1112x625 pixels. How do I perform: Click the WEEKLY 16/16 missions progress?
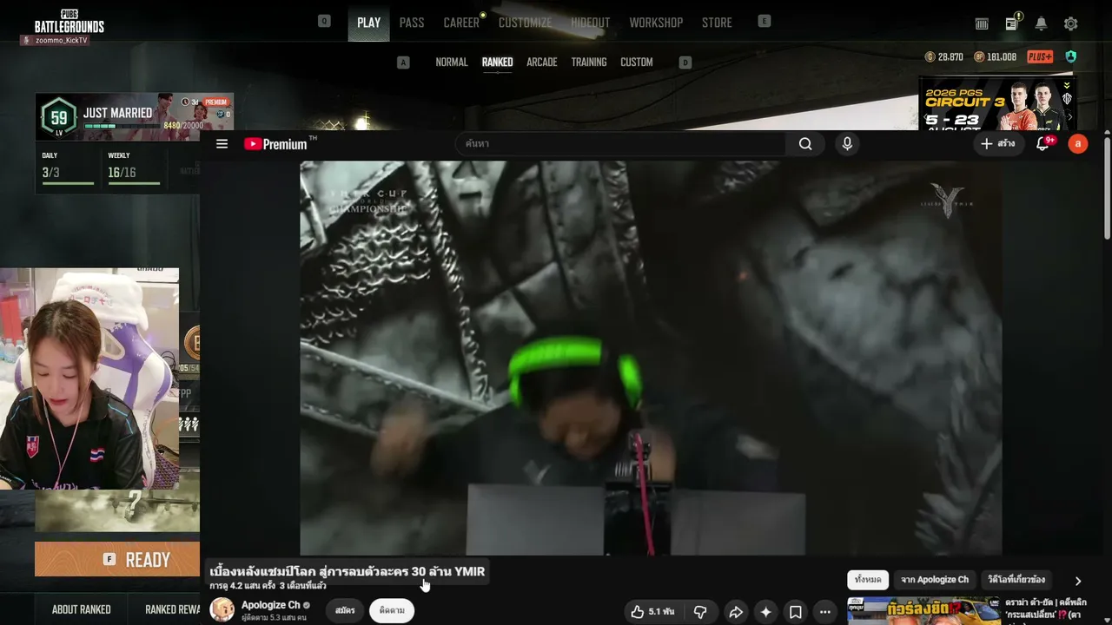[134, 168]
